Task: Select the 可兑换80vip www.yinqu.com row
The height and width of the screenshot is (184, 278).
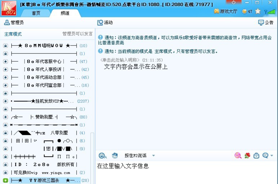Action: [44, 172]
